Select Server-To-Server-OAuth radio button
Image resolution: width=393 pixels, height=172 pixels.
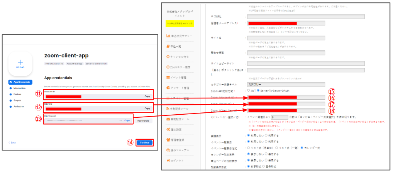258,91
